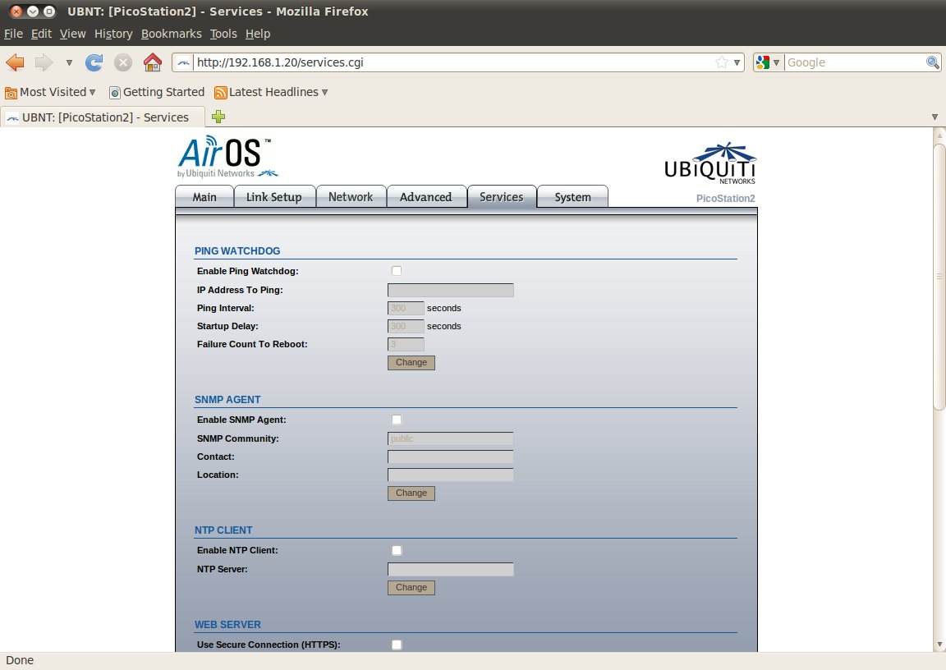946x670 pixels.
Task: Go back with the orange arrow
Action: pyautogui.click(x=15, y=62)
